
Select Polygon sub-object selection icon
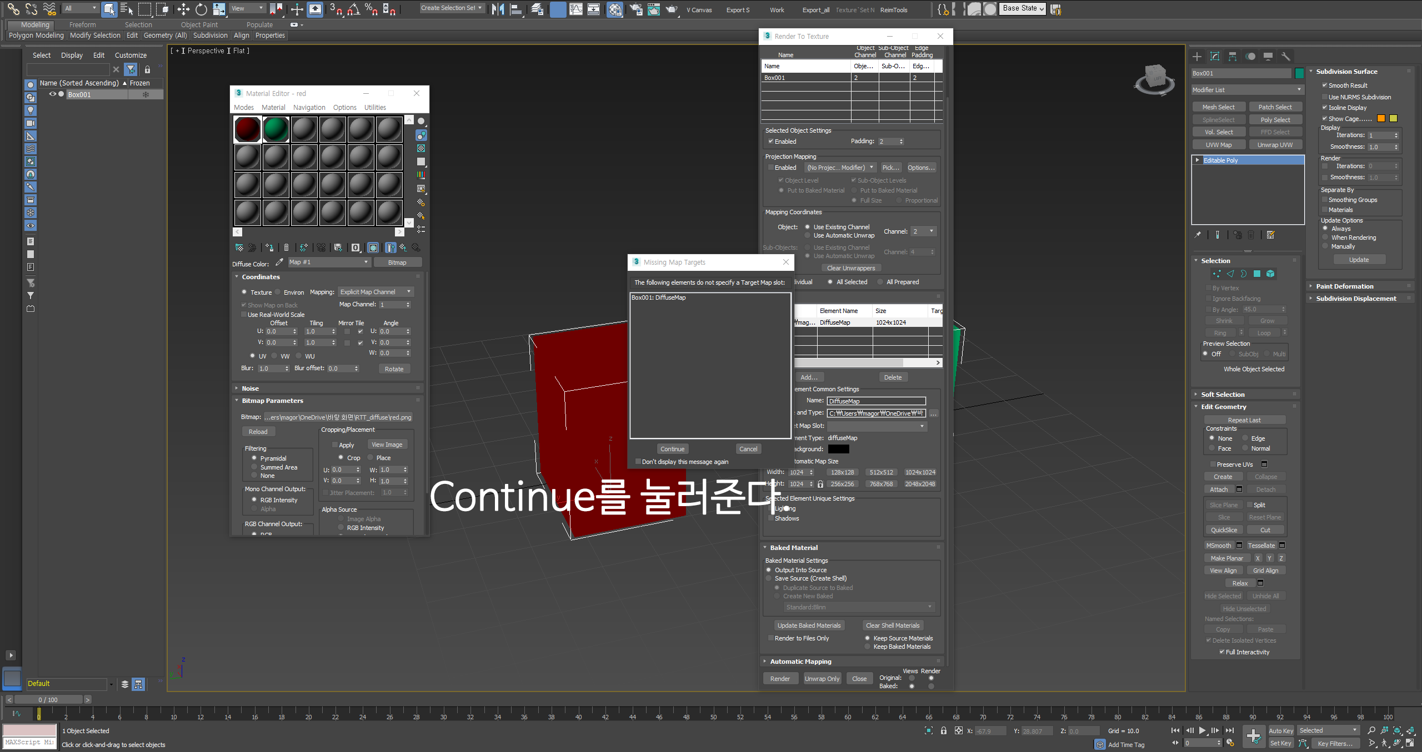point(1257,274)
